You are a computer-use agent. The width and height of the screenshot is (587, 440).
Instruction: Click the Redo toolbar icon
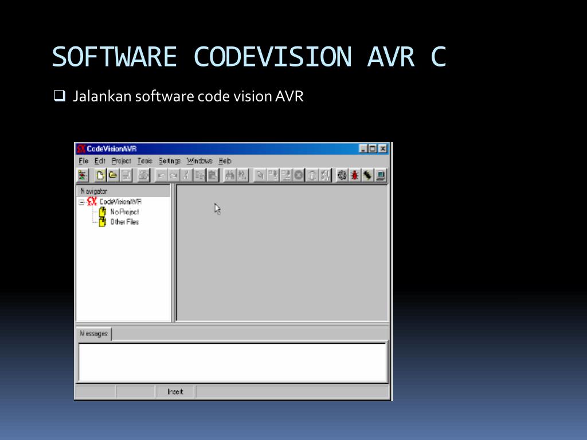tap(174, 175)
